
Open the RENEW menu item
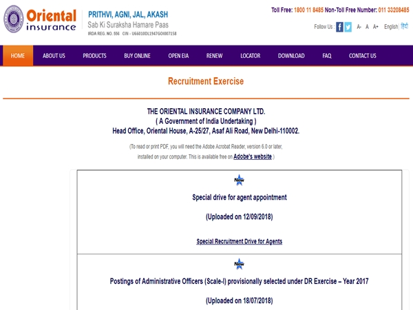(214, 56)
